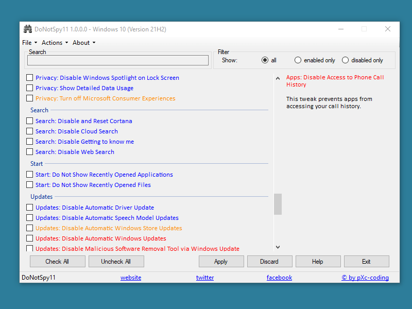Expand the Actions menu
Image resolution: width=412 pixels, height=309 pixels.
coord(54,43)
